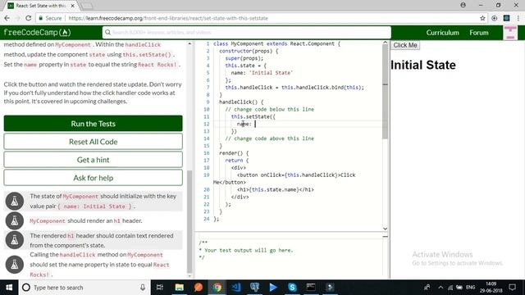
Task: Click the Windows search box
Action: 84,288
